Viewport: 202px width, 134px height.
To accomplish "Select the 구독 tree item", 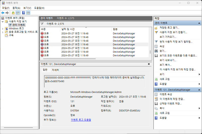I will (x=11, y=36).
